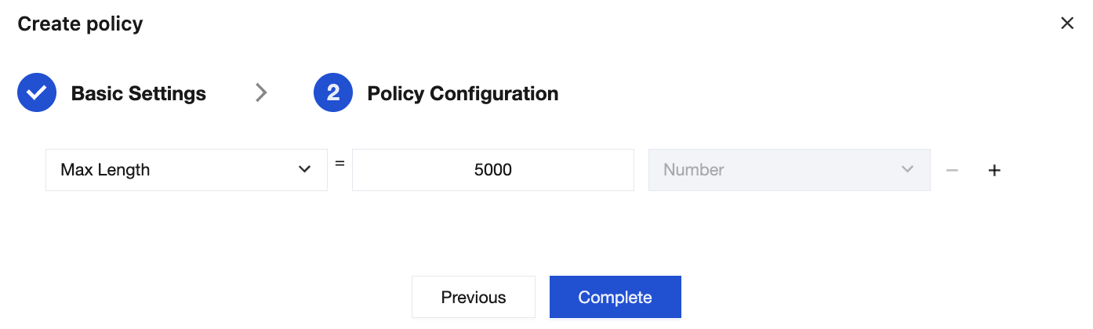Viewport: 1093px width, 329px height.
Task: Click the completed step checkmark icon
Action: 36,94
